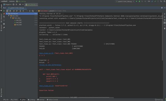Open the Project side tool tab
The image size is (166, 101).
click(x=1, y=8)
